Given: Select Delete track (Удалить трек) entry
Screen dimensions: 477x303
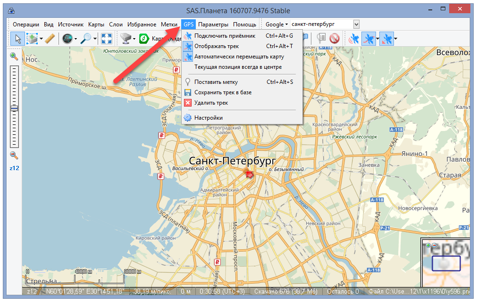Looking at the screenshot, I should point(211,103).
